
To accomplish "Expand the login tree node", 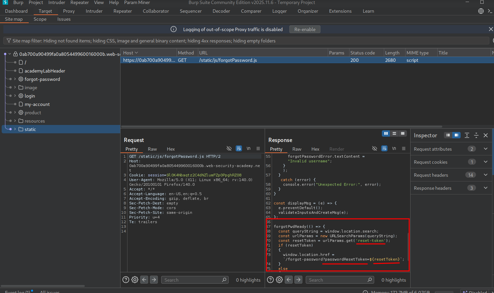I will tap(15, 96).
